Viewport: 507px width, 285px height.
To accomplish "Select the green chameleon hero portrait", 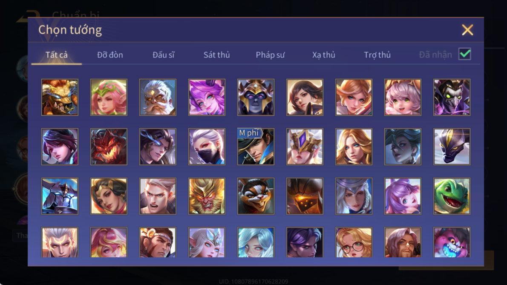I will pyautogui.click(x=452, y=196).
